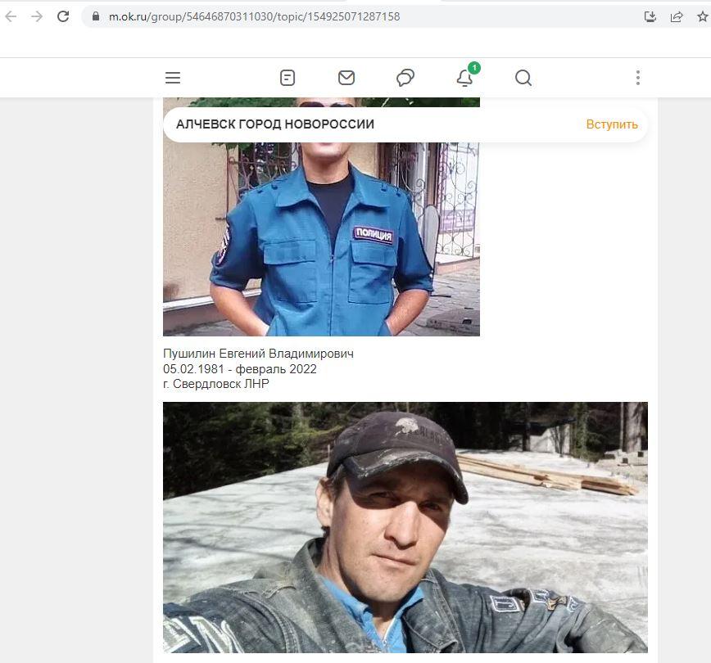Open selfie photo of man in cap

pyautogui.click(x=405, y=527)
